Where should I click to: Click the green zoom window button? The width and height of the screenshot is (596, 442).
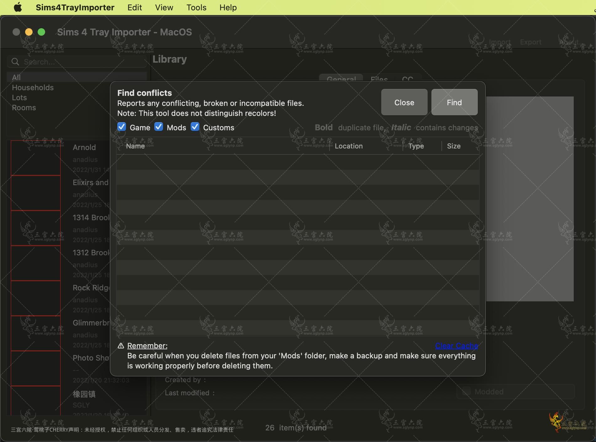(x=41, y=32)
